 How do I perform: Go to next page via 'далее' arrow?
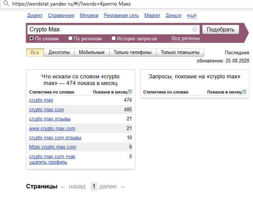pyautogui.click(x=113, y=187)
